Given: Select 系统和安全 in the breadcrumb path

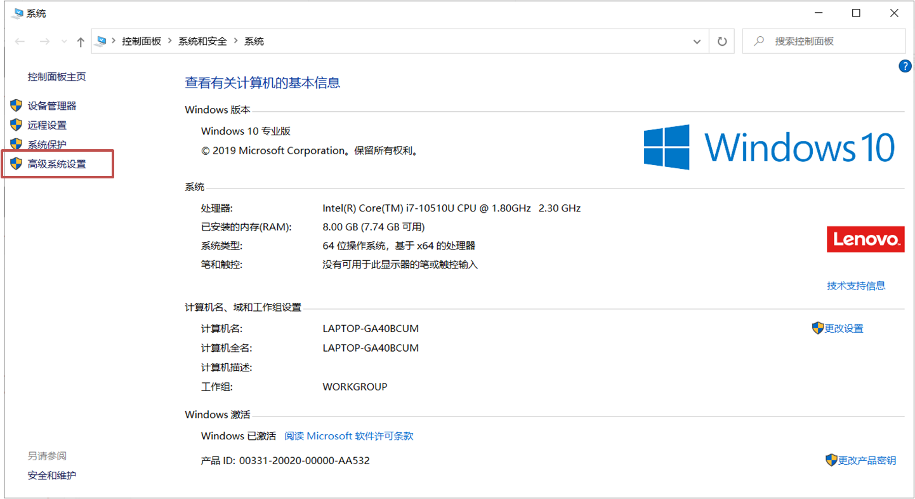Looking at the screenshot, I should click(x=202, y=41).
